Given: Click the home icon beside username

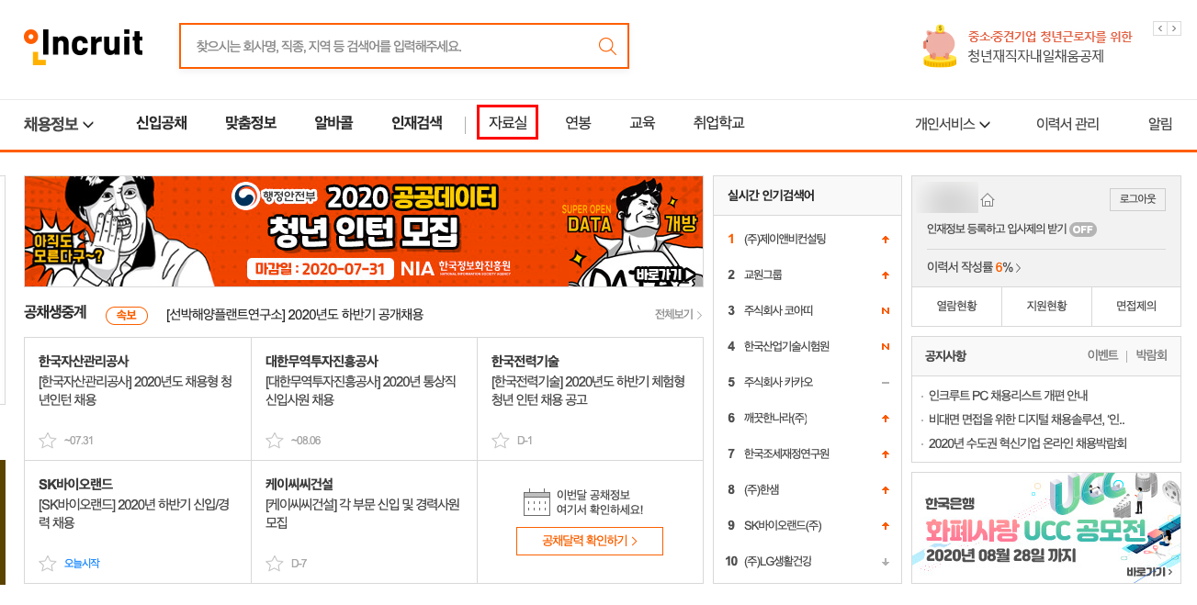Looking at the screenshot, I should pyautogui.click(x=988, y=199).
